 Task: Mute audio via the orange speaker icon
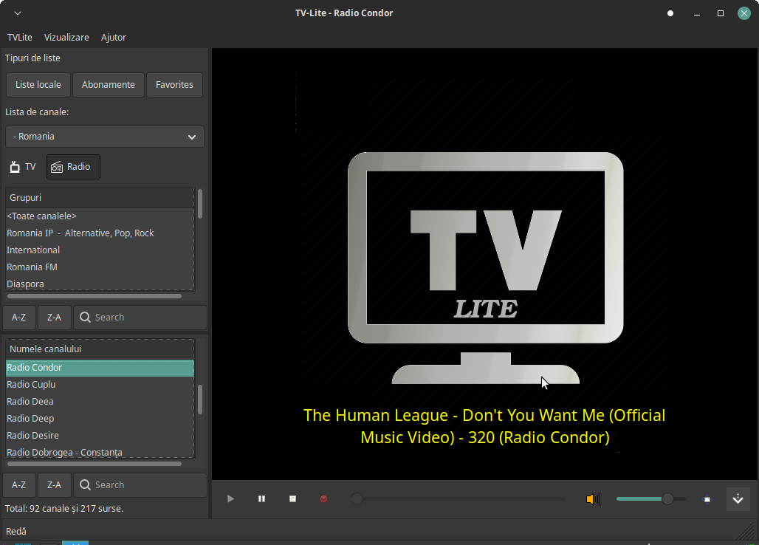click(593, 499)
